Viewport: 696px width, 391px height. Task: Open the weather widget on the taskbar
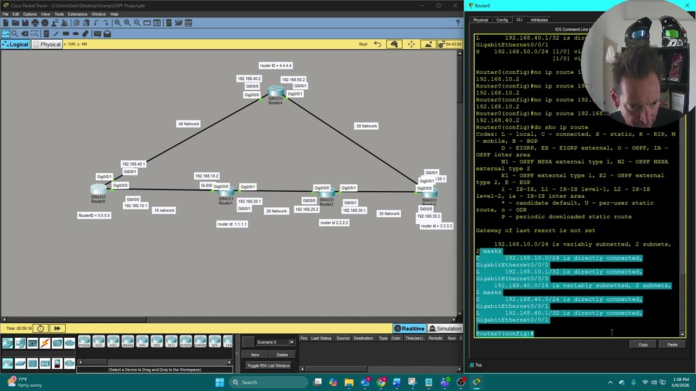point(24,382)
